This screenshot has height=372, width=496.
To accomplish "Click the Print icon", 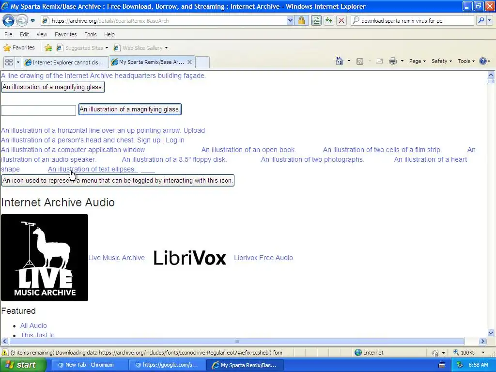I will coord(392,61).
